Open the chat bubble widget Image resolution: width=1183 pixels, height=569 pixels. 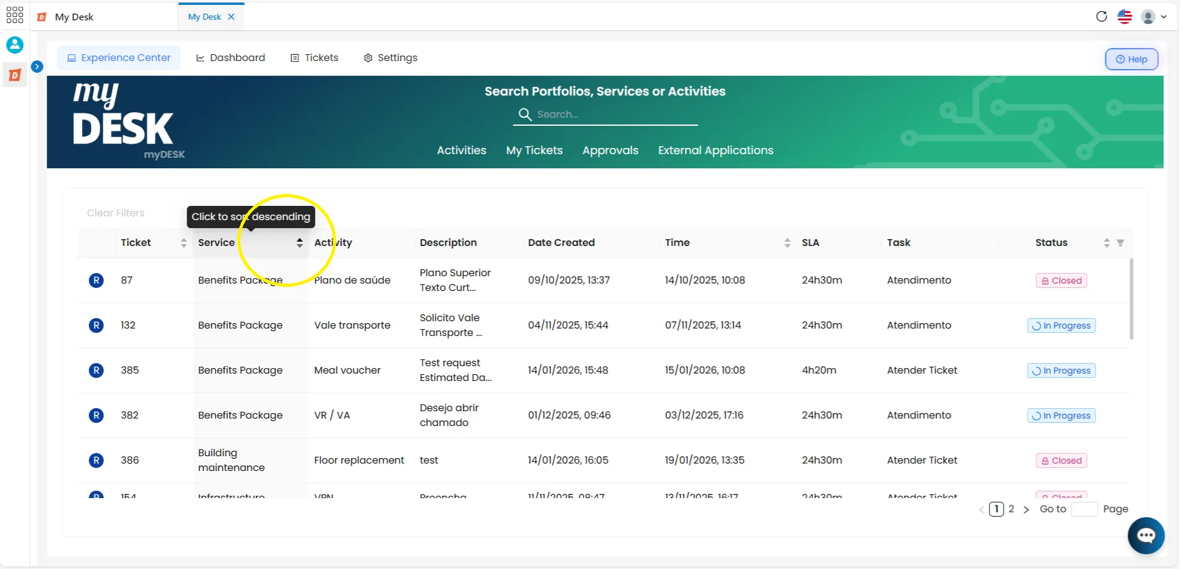click(x=1146, y=536)
